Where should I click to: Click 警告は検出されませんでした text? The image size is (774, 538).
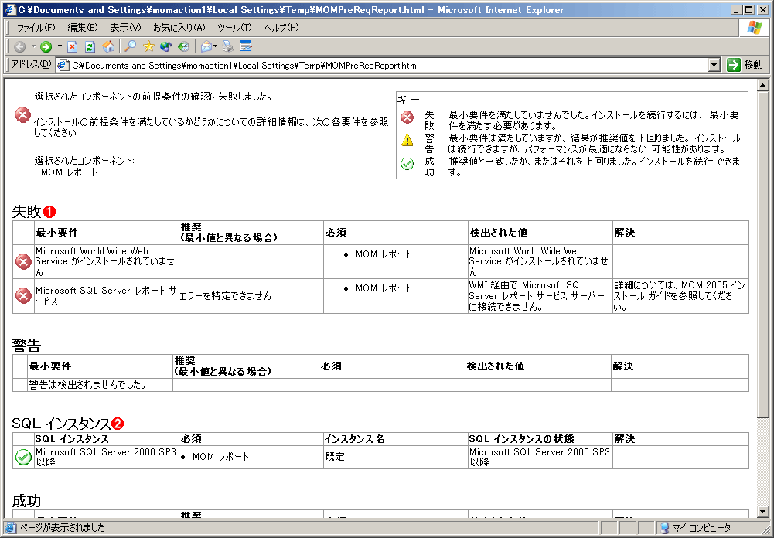87,385
